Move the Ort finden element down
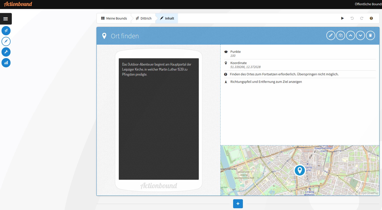This screenshot has width=382, height=210. point(360,36)
